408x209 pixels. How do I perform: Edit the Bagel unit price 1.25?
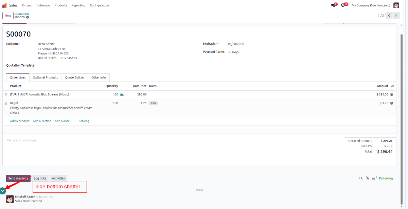[x=144, y=103]
